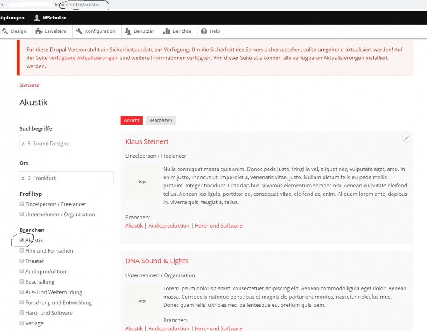This screenshot has height=331, width=427.
Task: Uncheck the Akustik Branchen checkbox
Action: [22, 240]
